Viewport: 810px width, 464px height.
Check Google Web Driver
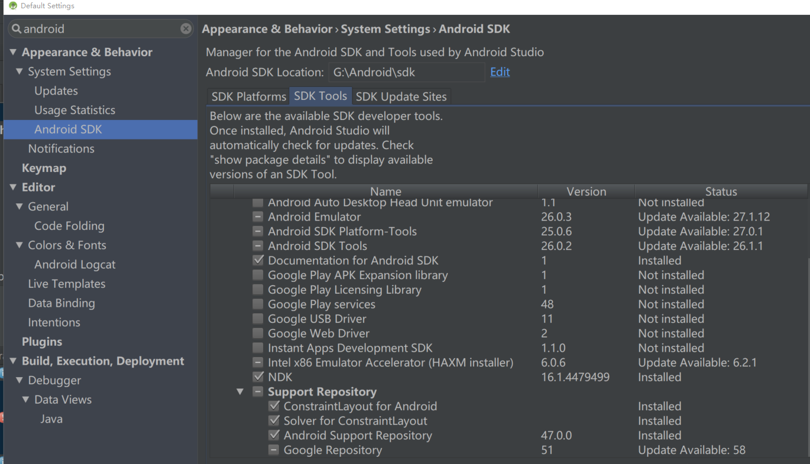[258, 333]
